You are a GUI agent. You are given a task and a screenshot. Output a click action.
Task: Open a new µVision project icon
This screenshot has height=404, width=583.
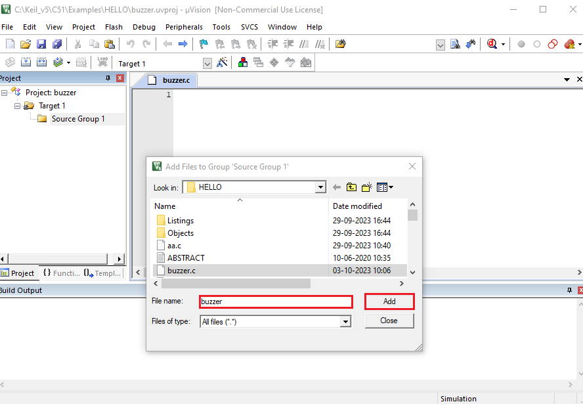9,43
